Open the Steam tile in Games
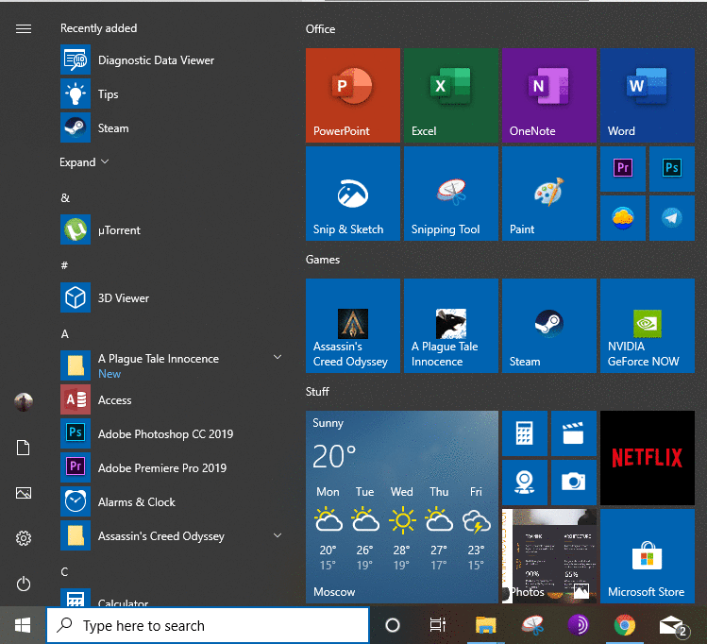The height and width of the screenshot is (644, 707). coord(549,326)
